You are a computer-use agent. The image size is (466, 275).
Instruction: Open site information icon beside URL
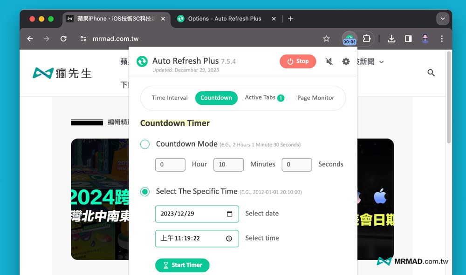click(x=83, y=39)
